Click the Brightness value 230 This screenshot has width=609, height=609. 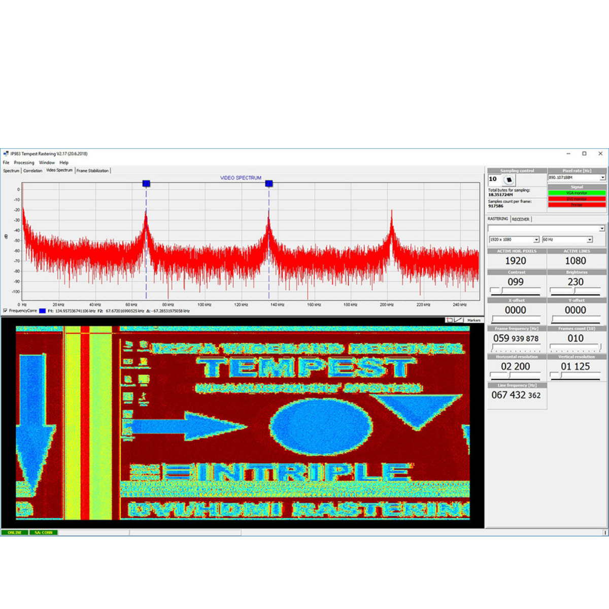pos(576,282)
